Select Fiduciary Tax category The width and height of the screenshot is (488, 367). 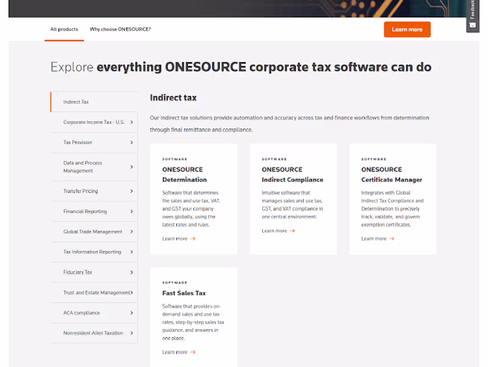94,272
